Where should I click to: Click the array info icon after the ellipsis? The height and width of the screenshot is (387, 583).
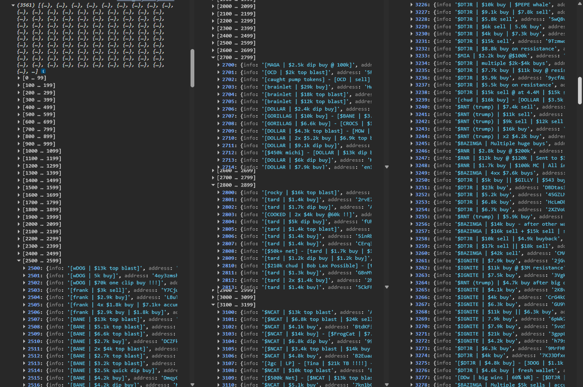(x=44, y=71)
